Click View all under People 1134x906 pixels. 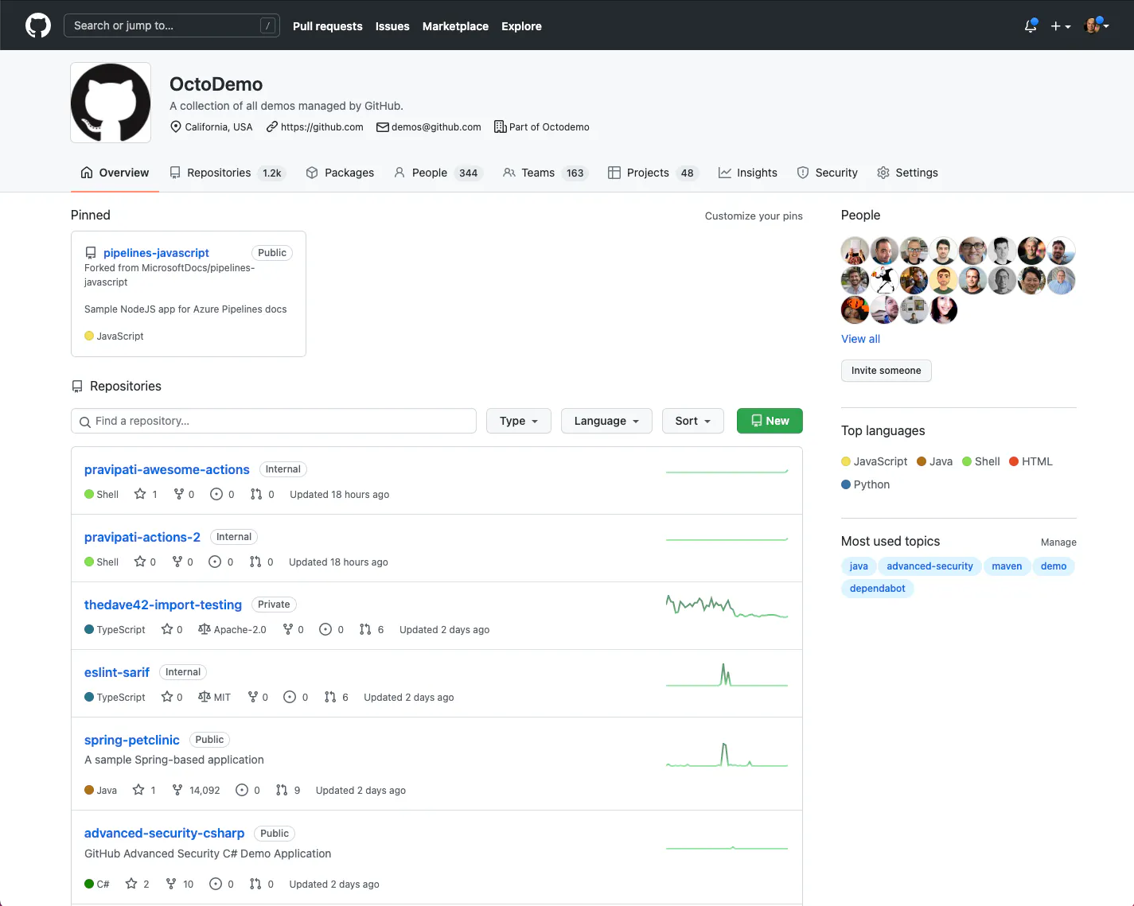860,339
